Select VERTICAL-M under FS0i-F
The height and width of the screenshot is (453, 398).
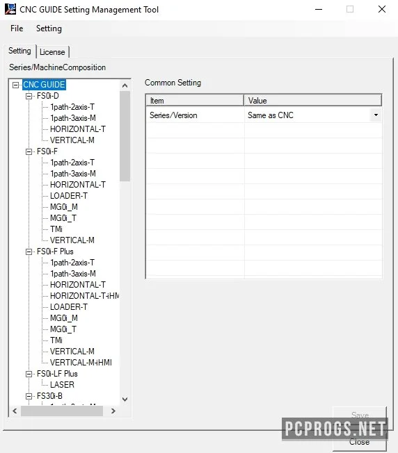coord(72,240)
